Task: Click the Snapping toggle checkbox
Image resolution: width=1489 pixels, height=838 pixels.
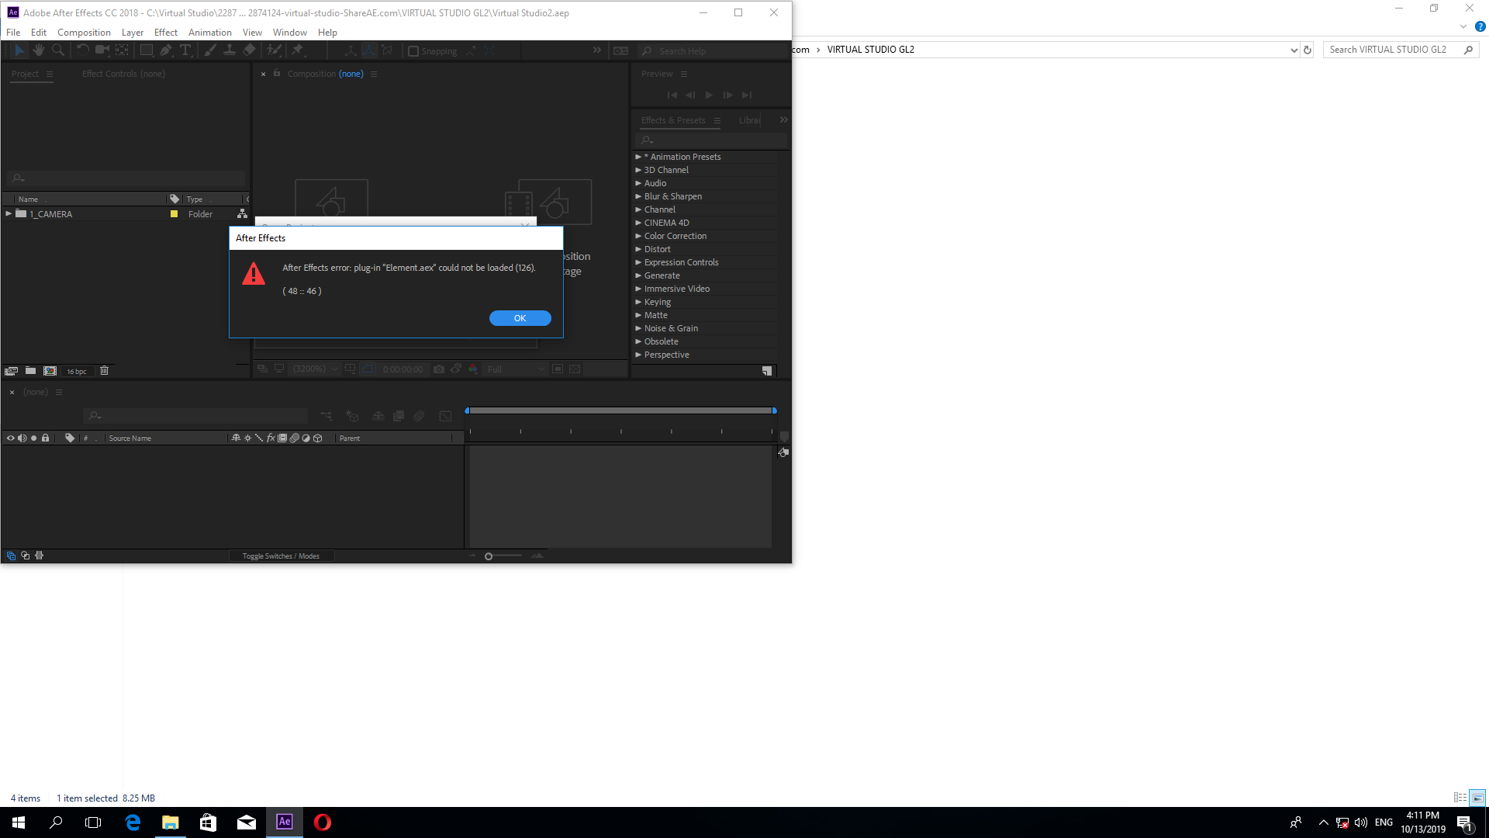Action: [x=413, y=50]
